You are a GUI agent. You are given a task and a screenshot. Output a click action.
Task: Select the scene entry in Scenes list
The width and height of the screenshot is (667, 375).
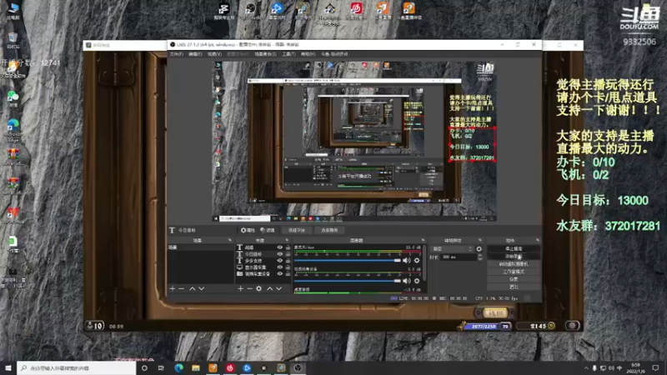tap(200, 247)
